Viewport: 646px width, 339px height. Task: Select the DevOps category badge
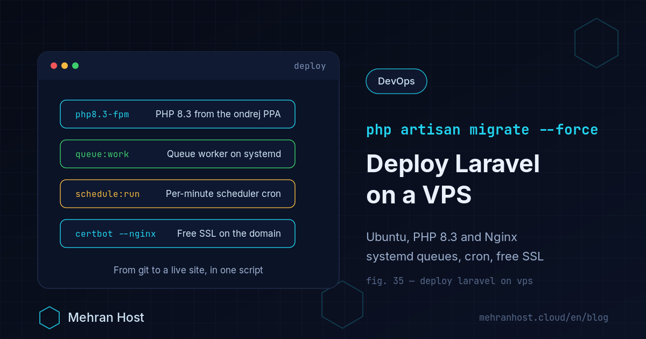pyautogui.click(x=396, y=81)
